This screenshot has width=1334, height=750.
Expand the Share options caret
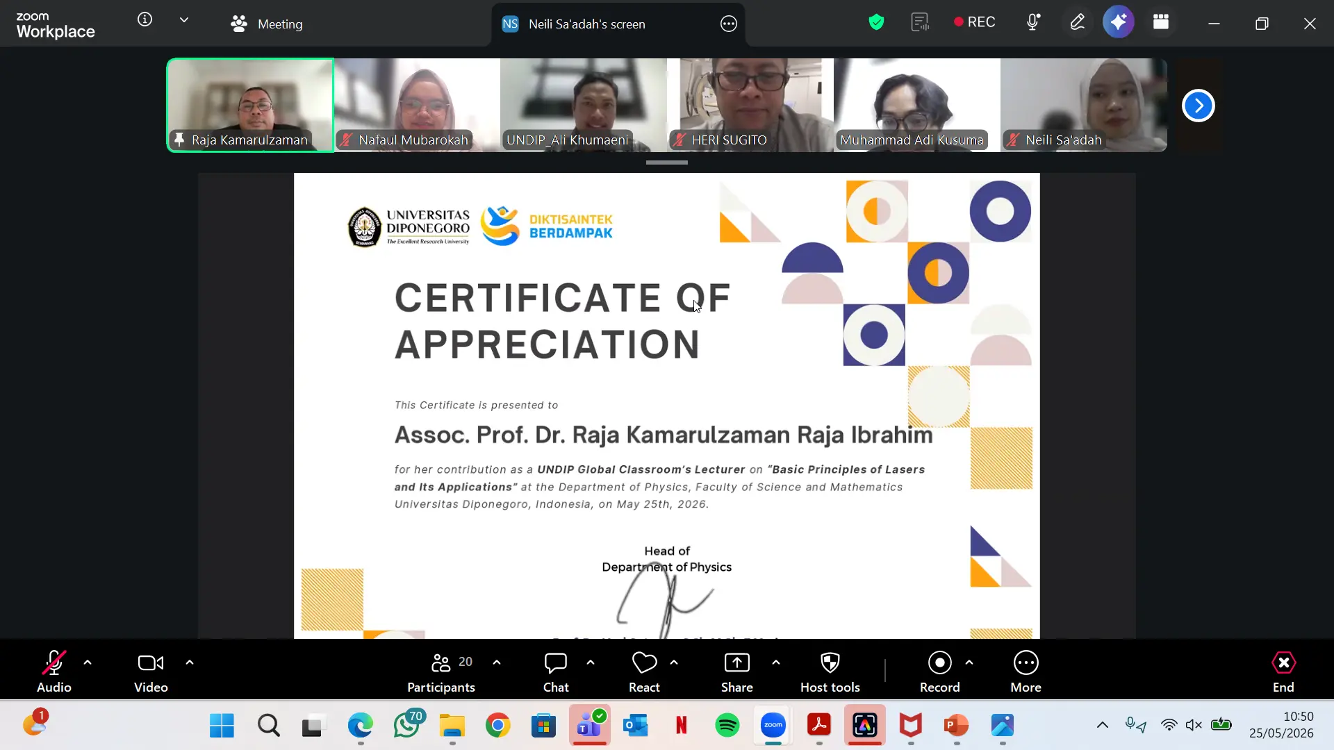(776, 662)
